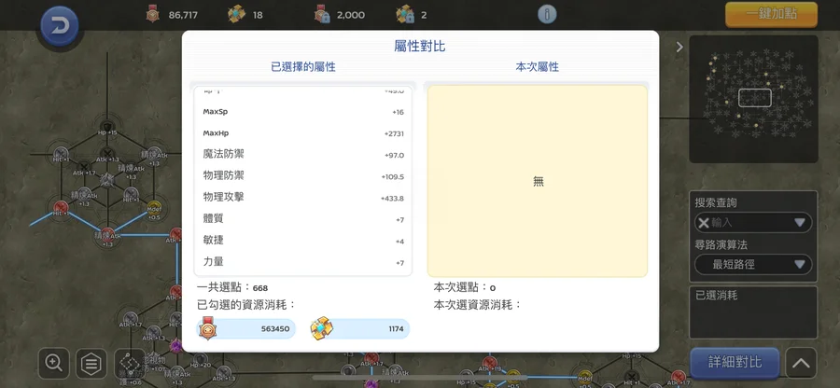This screenshot has width=840, height=388.
Task: Tap the locked crystal icon showing 2
Action: [405, 15]
